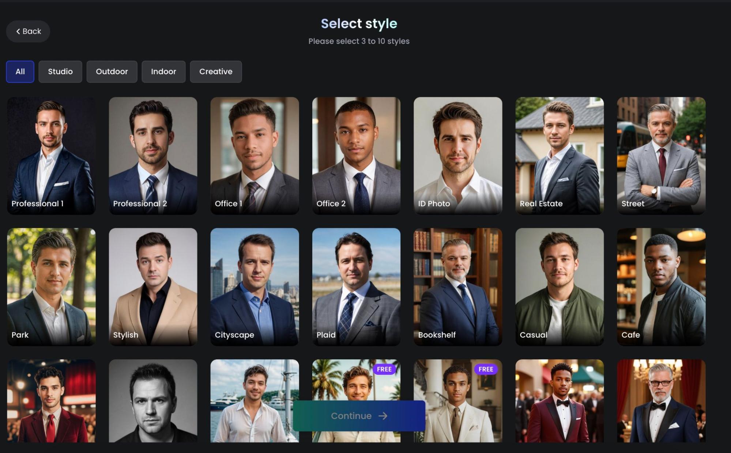Filter styles by Outdoor
Viewport: 731px width, 453px height.
point(112,72)
